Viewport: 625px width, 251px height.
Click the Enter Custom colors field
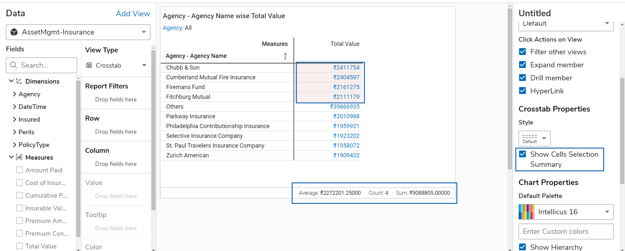click(x=566, y=231)
